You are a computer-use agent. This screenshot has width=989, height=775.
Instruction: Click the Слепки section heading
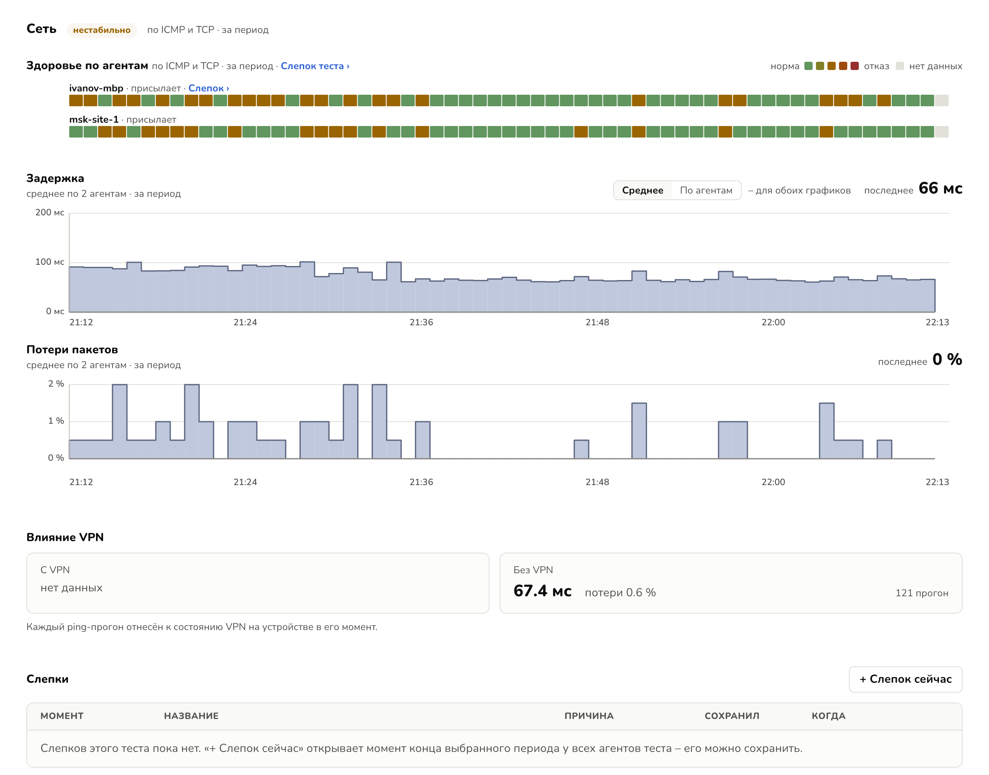click(x=48, y=679)
